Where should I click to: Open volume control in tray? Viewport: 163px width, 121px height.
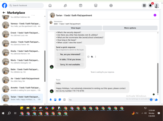click(x=145, y=113)
